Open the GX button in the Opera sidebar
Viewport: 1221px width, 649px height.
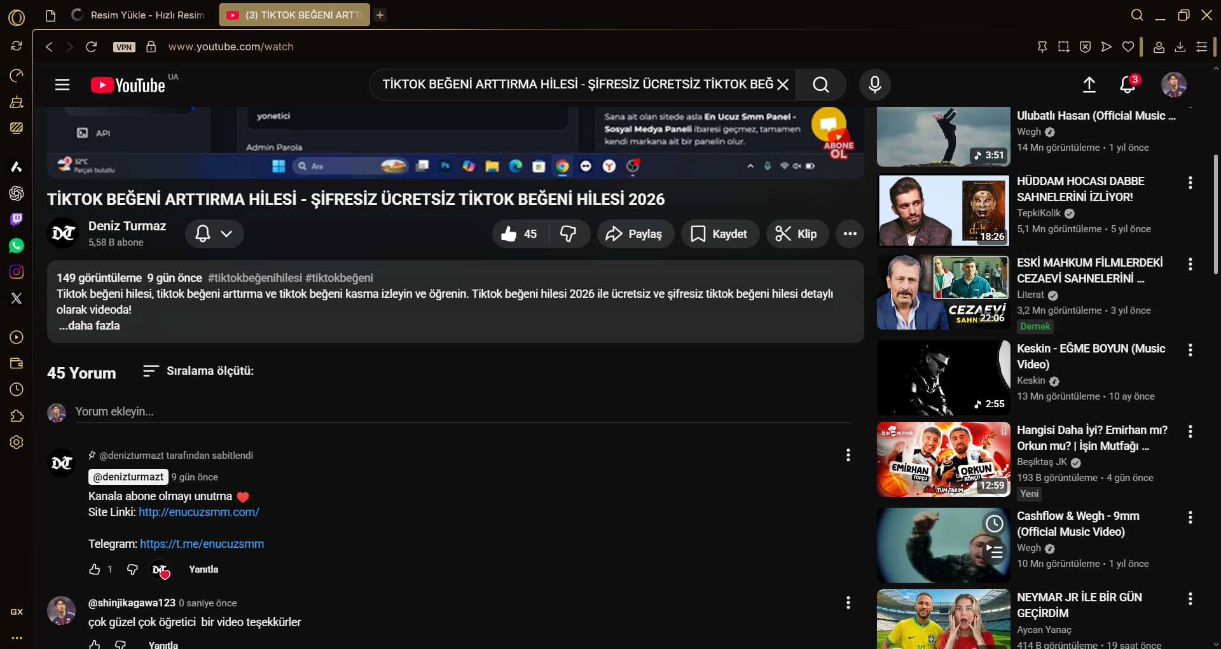click(17, 611)
